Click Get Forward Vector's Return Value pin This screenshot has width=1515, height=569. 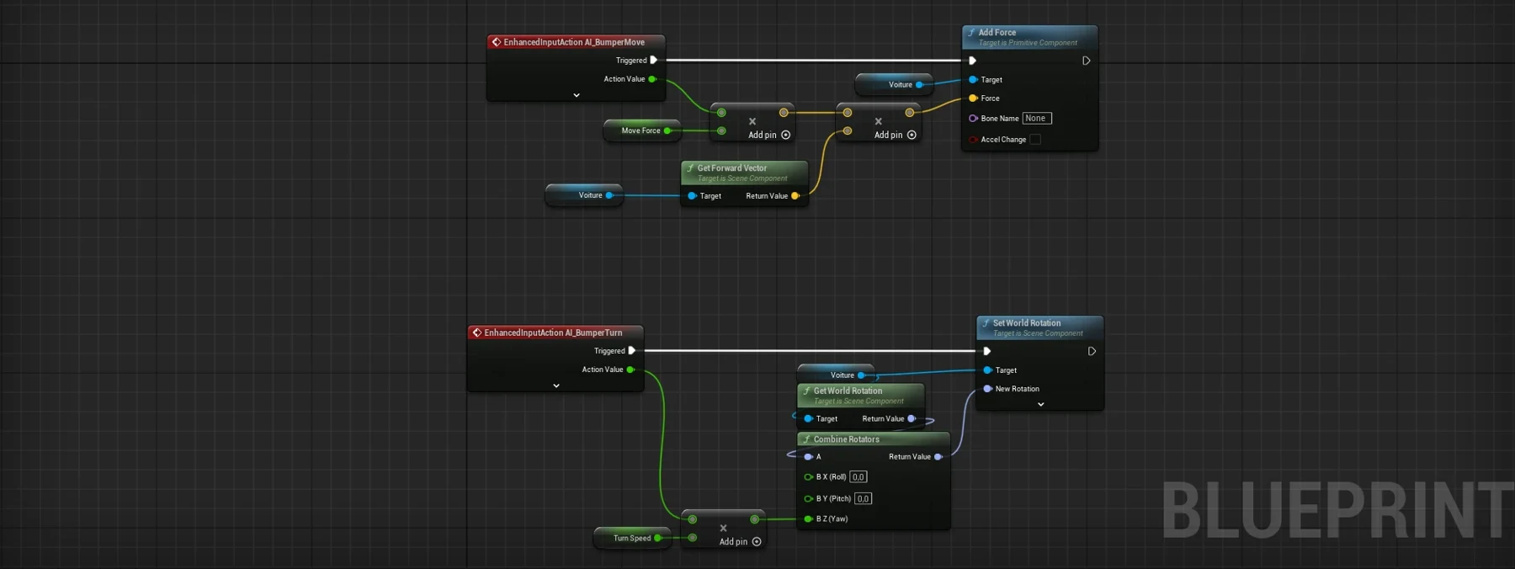tap(795, 196)
